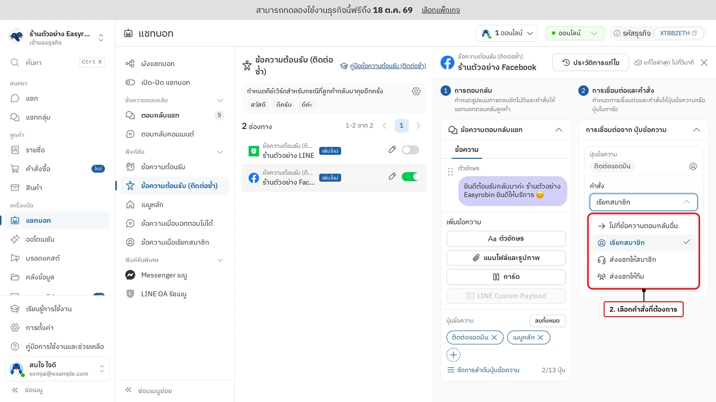
Task: Open แชท in the sidebar
Action: coord(57,98)
